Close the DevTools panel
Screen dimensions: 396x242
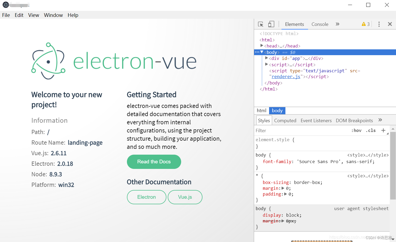(390, 24)
